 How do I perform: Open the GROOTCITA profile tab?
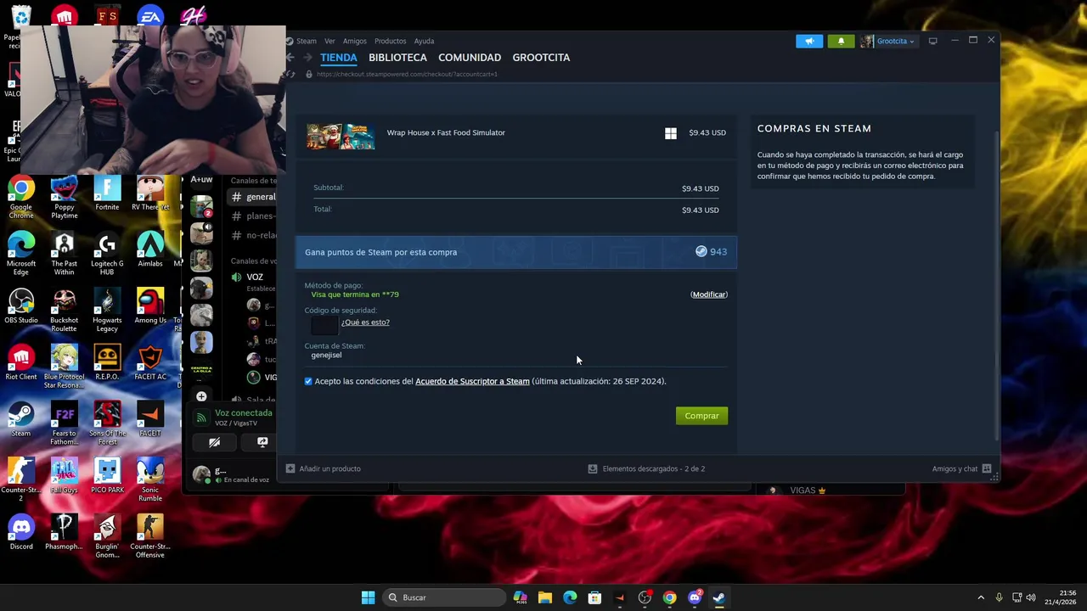[541, 58]
